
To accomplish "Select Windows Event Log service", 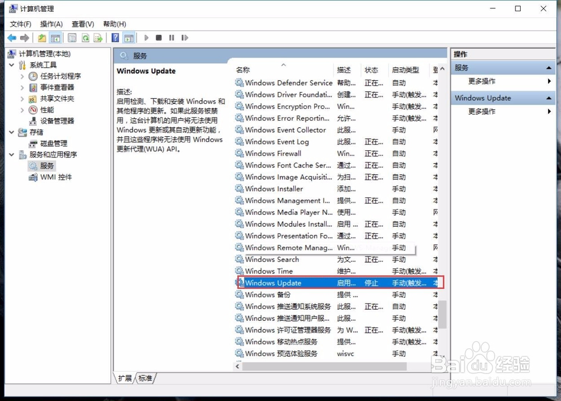I will click(336, 142).
